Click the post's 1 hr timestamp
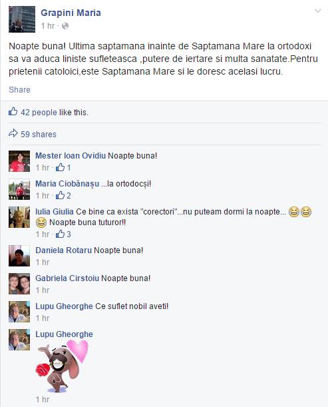The image size is (328, 407). 48,26
